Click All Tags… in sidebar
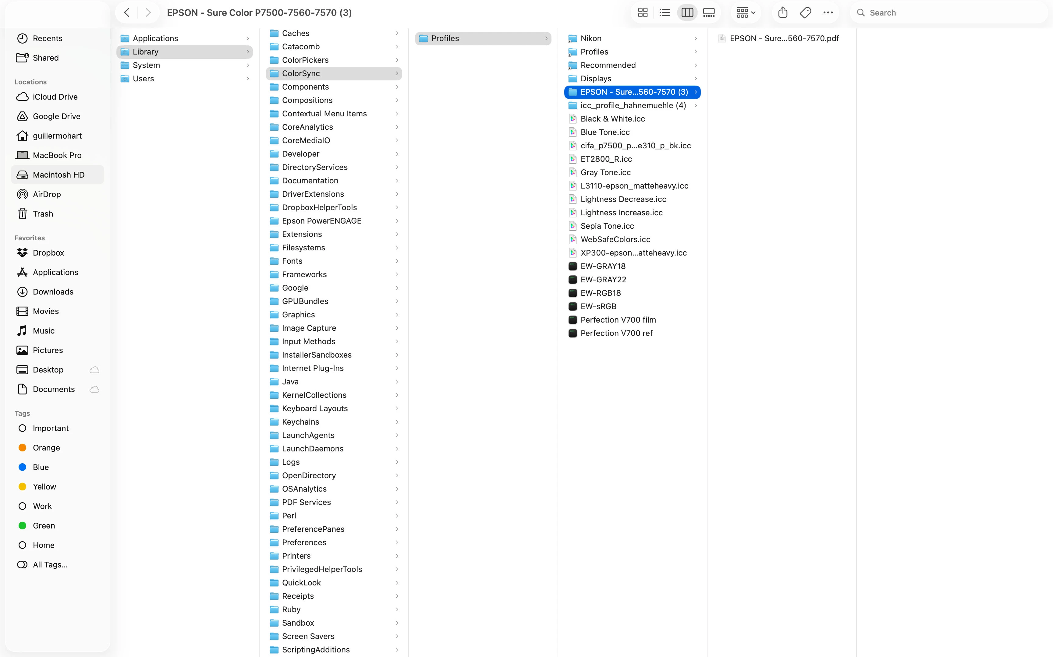Image resolution: width=1053 pixels, height=657 pixels. (x=50, y=564)
